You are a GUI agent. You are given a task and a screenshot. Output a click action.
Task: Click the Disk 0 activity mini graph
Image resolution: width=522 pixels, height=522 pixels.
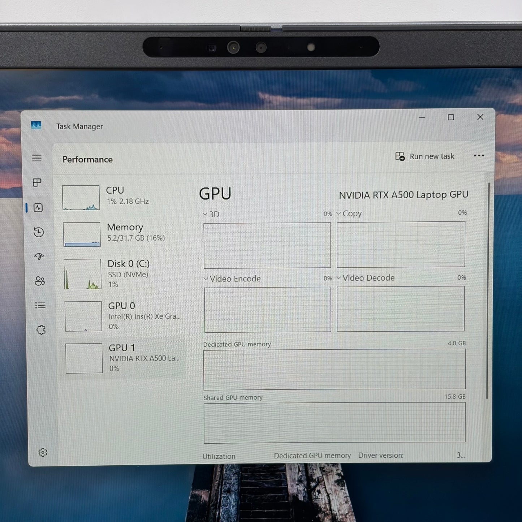[83, 274]
